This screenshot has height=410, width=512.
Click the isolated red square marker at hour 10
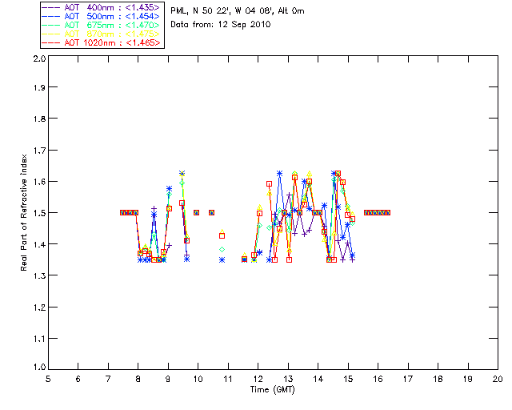coord(196,212)
